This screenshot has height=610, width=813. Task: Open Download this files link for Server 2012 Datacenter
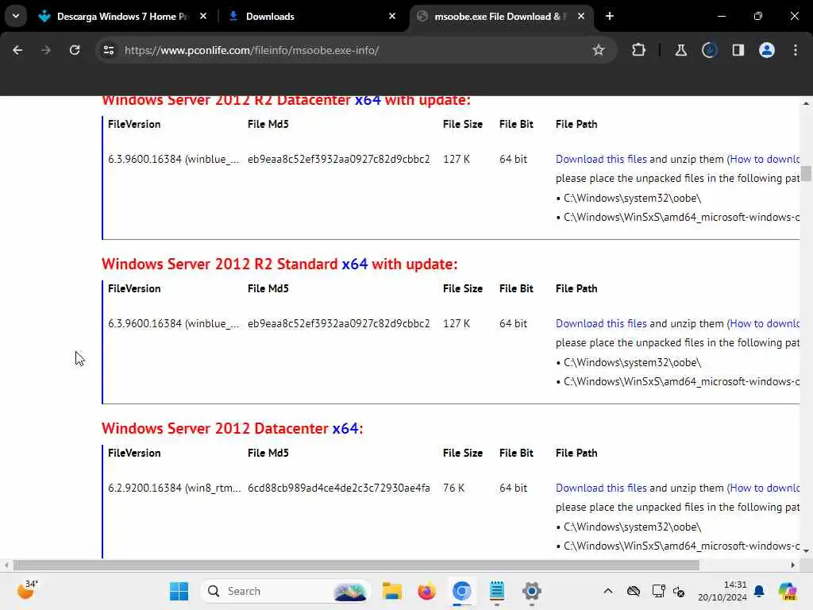(x=601, y=488)
